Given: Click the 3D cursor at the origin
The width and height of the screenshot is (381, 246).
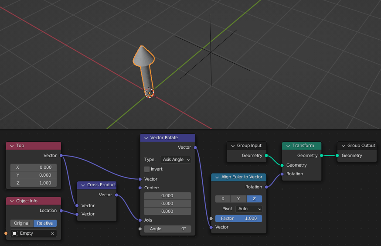Looking at the screenshot, I should pyautogui.click(x=149, y=93).
